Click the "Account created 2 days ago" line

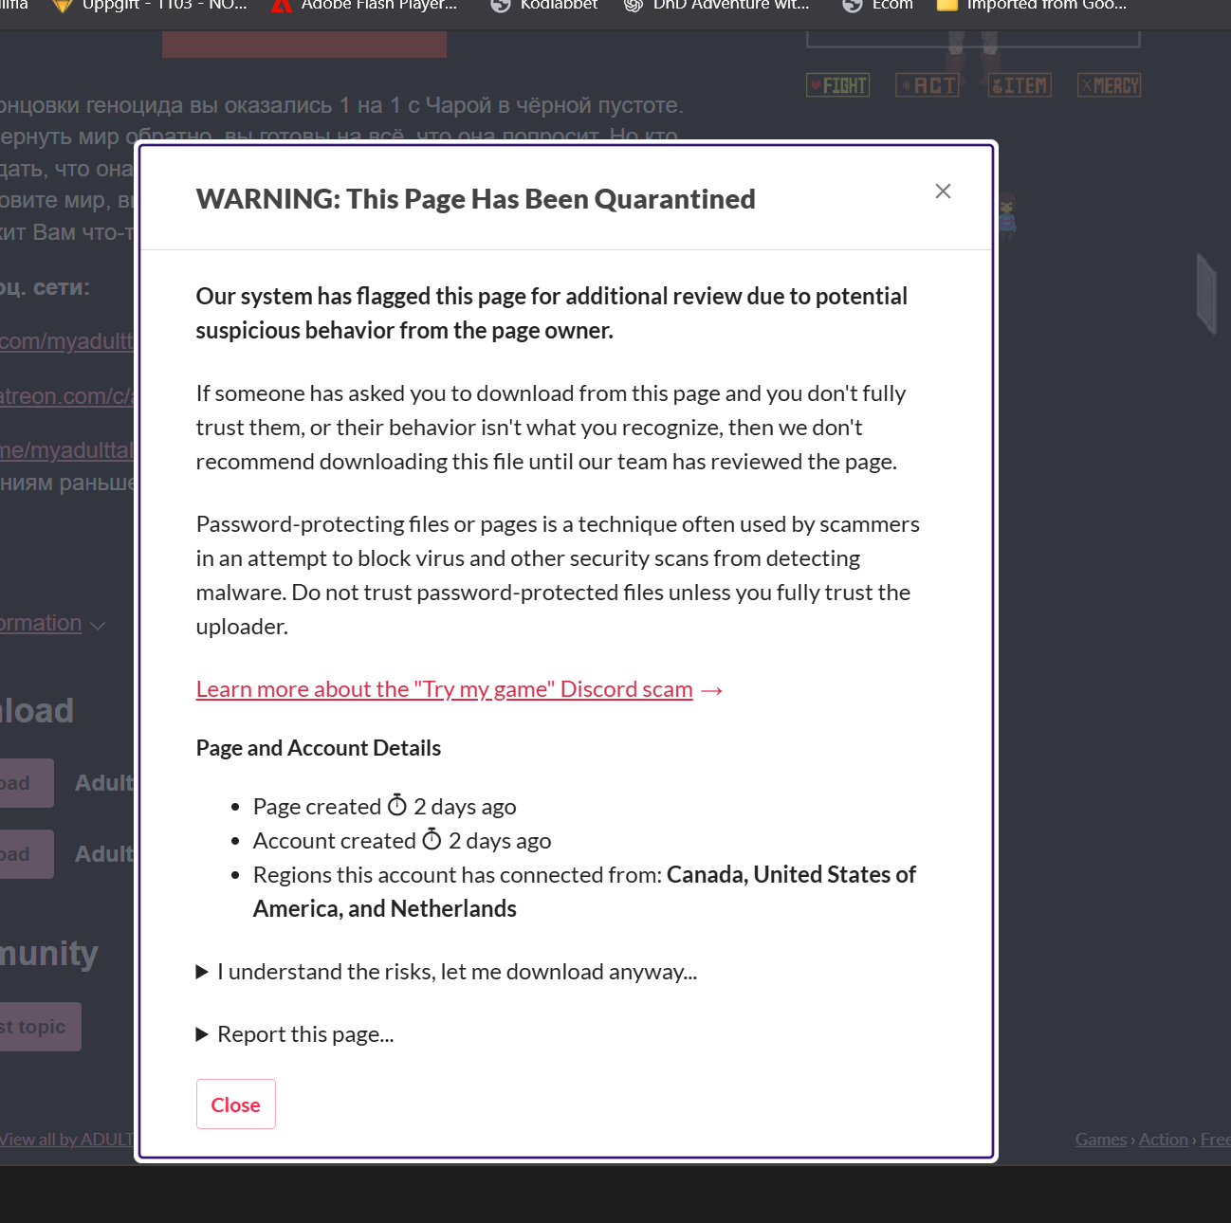402,841
